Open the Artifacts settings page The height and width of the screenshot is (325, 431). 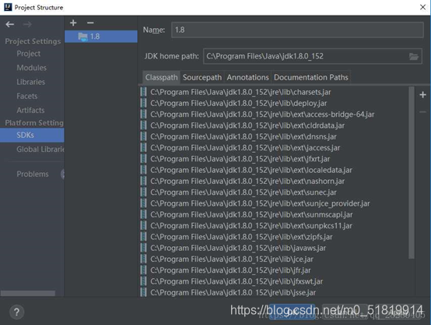pos(30,110)
